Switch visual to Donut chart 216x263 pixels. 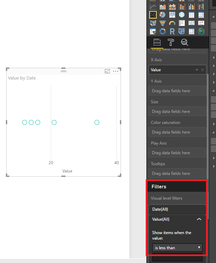163,31
